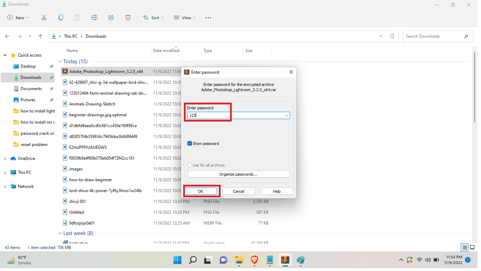
Task: Switch to large thumbnails view icon
Action: [472, 248]
